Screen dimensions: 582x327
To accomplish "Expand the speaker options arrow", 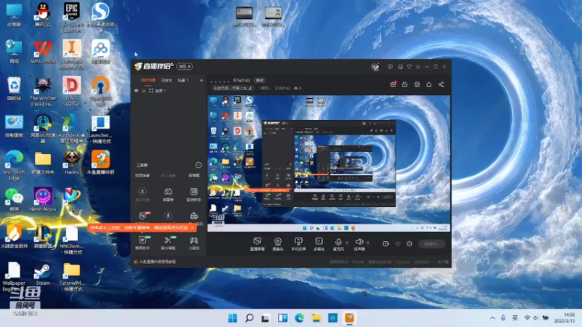I will [x=368, y=243].
